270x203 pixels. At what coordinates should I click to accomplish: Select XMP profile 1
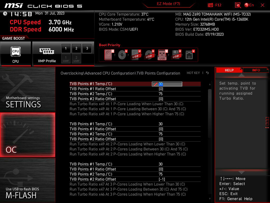(x=66, y=48)
